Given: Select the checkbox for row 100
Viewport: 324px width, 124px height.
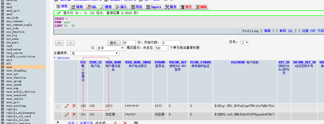Looking at the screenshot, I should click(58, 106).
